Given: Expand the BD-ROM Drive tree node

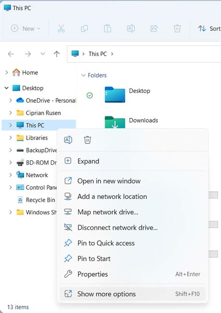Looking at the screenshot, I should click(x=11, y=162).
